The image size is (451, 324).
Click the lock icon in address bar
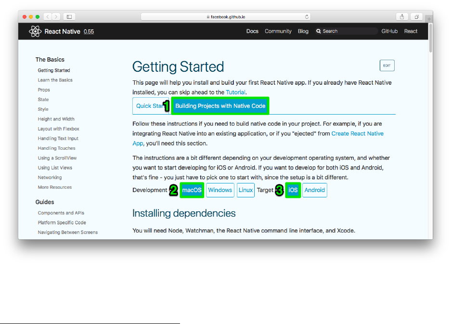coord(208,17)
